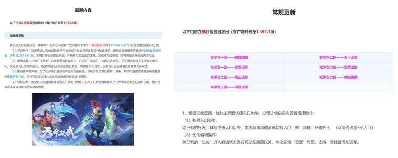Click the 最新内容 heading
Image resolution: width=398 pixels, height=158 pixels.
point(83,10)
